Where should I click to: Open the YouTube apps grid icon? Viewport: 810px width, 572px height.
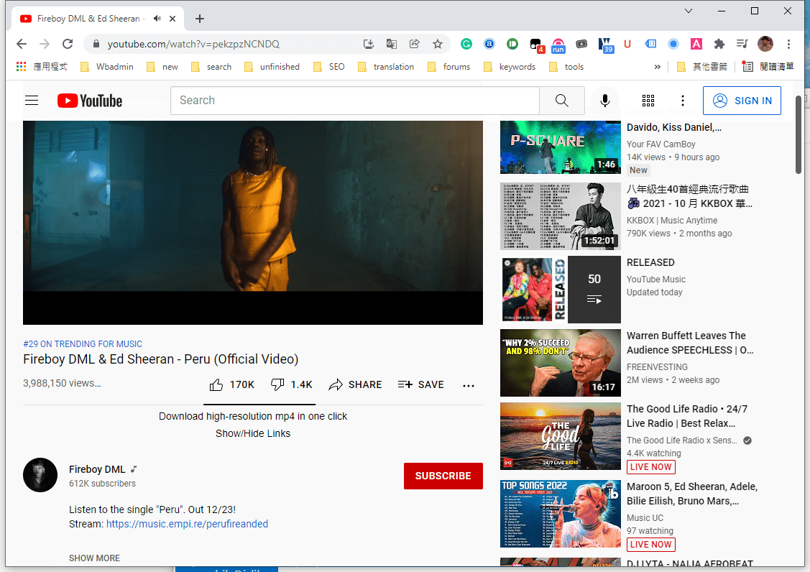(648, 101)
